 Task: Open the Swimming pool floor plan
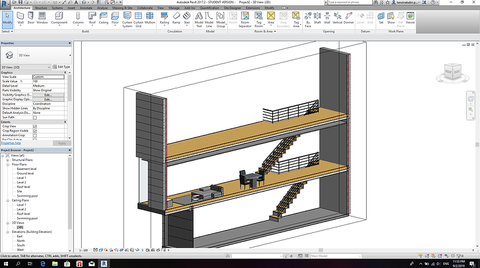27,196
